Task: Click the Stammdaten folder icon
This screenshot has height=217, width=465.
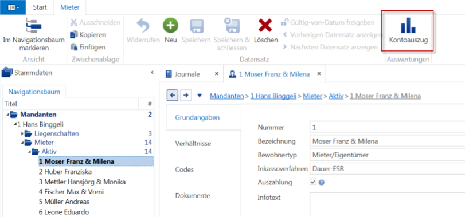Action: (x=7, y=72)
